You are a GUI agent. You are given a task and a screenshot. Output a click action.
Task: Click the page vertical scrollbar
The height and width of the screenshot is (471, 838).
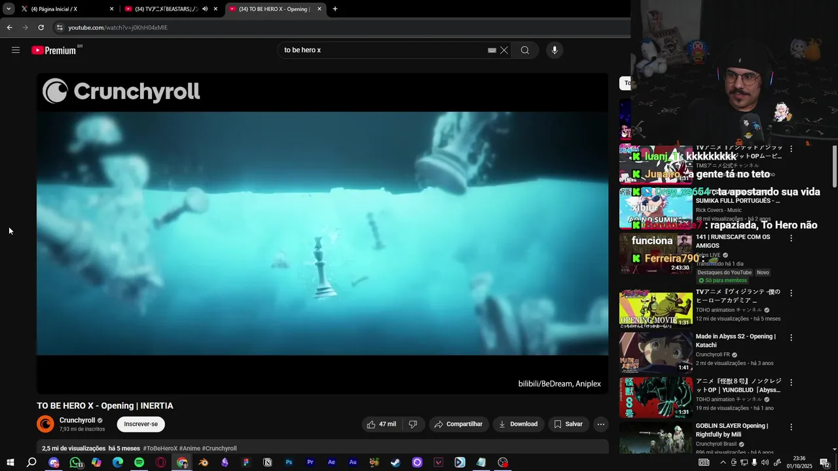coord(834,166)
